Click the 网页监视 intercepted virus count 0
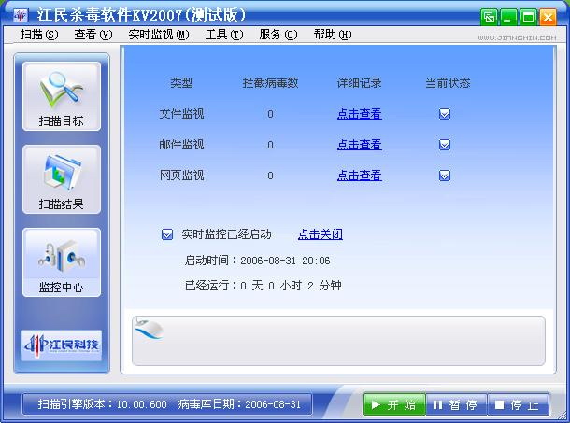 [270, 176]
